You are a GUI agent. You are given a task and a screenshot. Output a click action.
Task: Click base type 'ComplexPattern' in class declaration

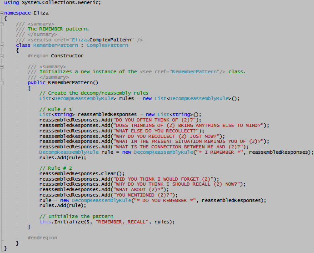(107, 45)
